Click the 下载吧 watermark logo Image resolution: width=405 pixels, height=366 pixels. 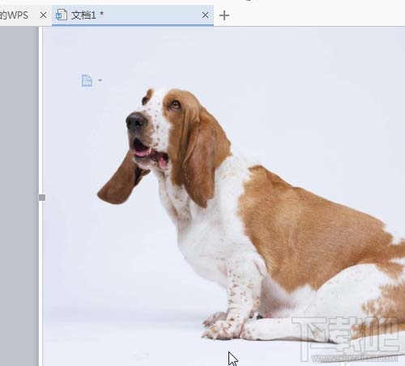346,334
